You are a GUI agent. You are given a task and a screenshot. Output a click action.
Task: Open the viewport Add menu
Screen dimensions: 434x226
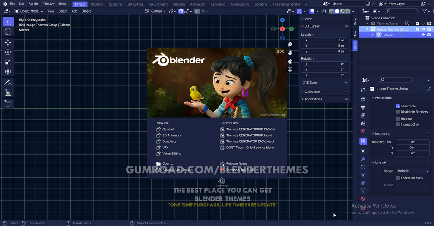point(74,11)
